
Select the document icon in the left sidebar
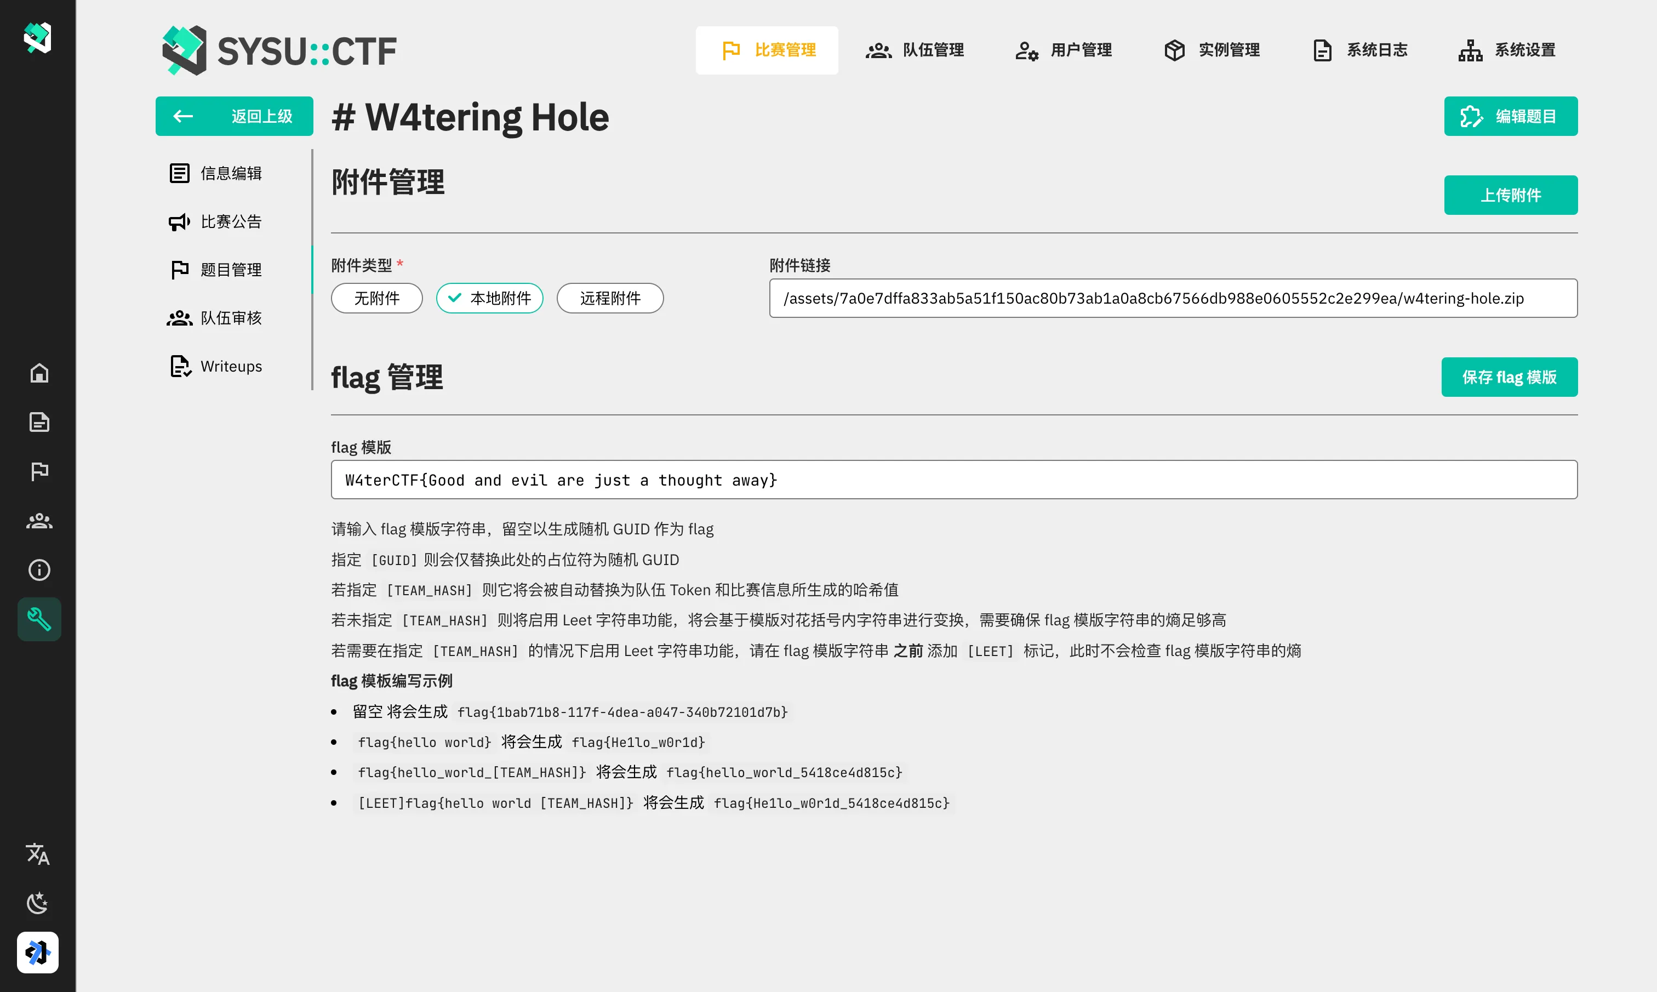pyautogui.click(x=39, y=421)
